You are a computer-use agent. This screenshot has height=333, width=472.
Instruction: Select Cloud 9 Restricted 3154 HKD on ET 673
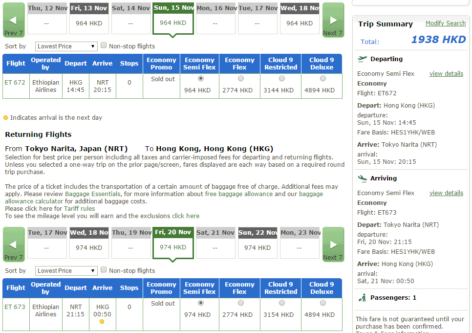click(x=281, y=303)
